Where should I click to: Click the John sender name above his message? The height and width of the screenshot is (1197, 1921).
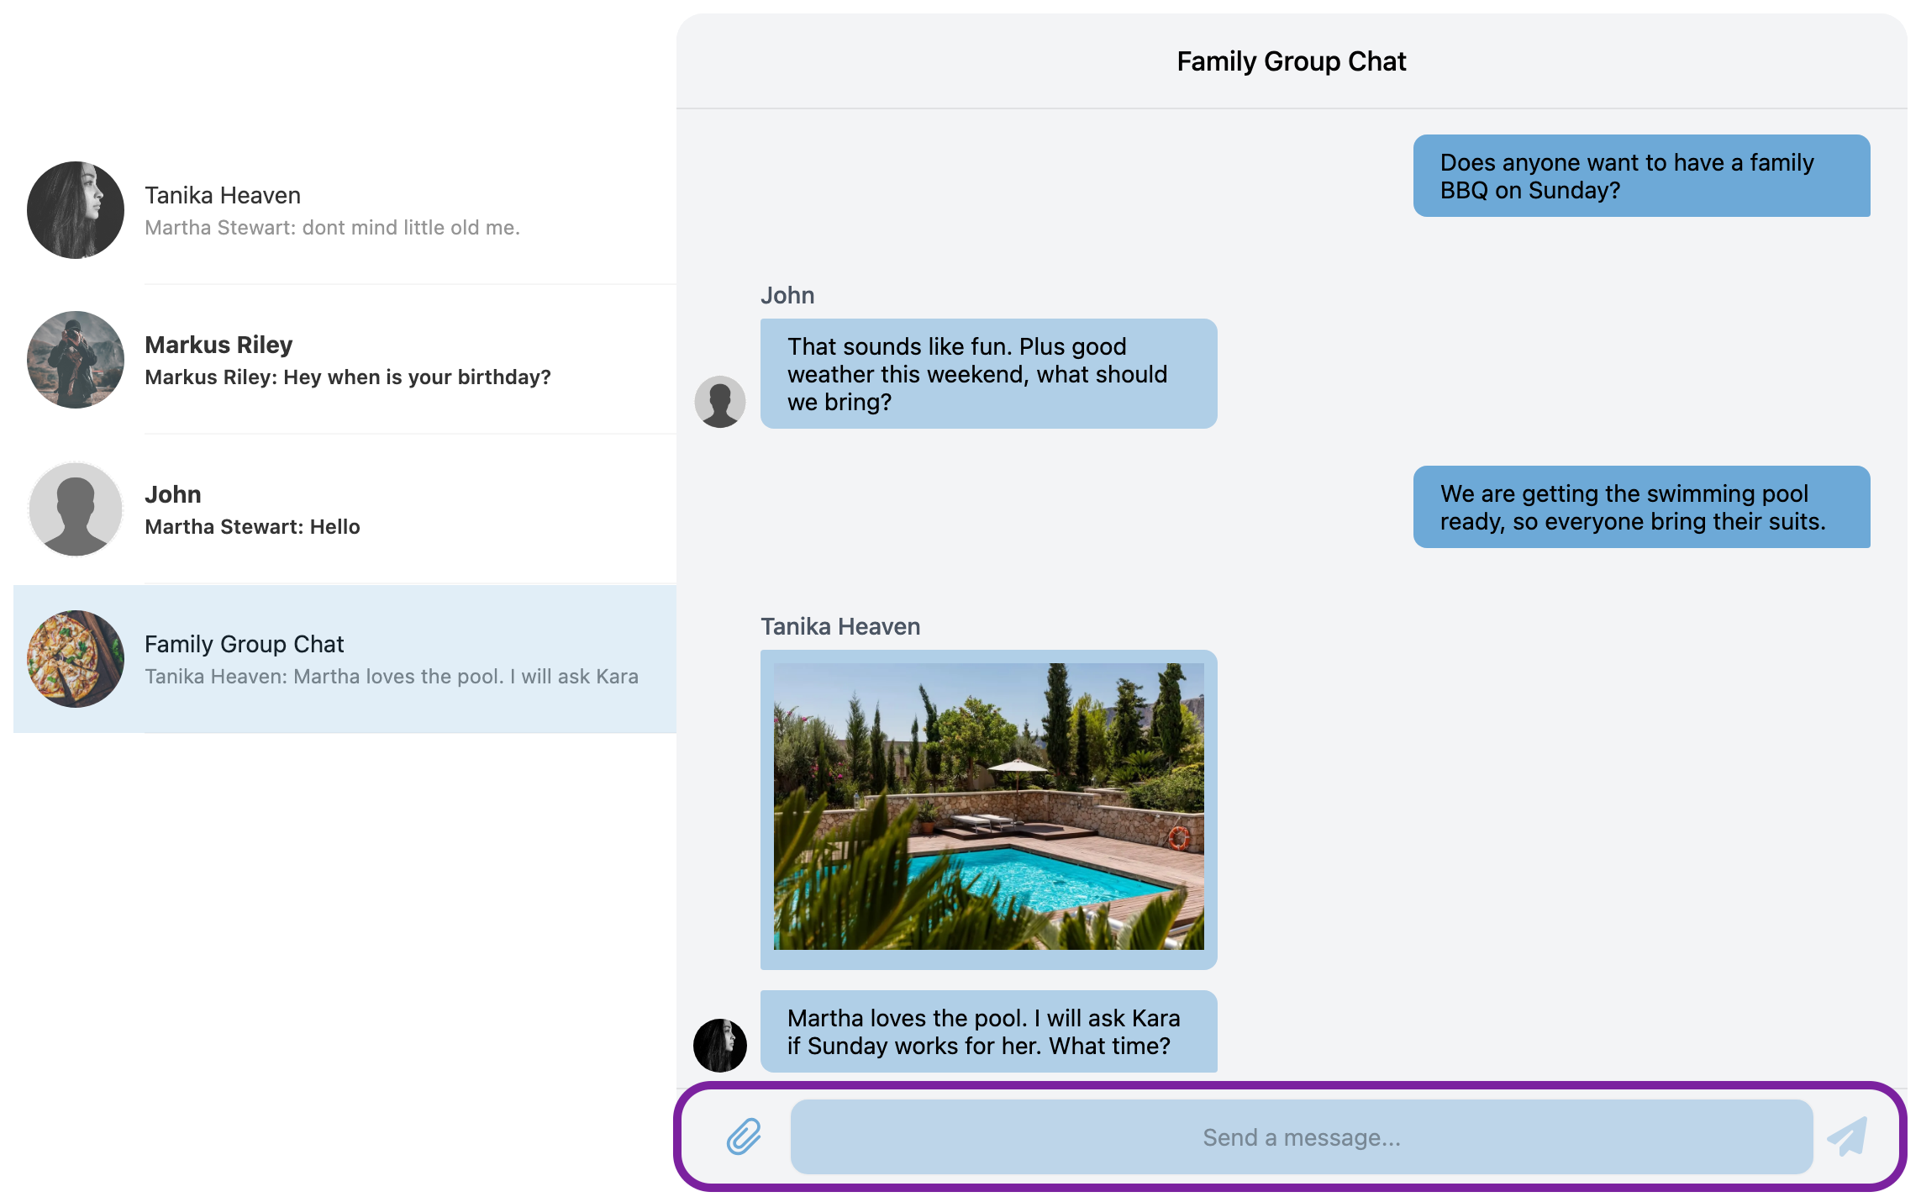[x=787, y=295]
